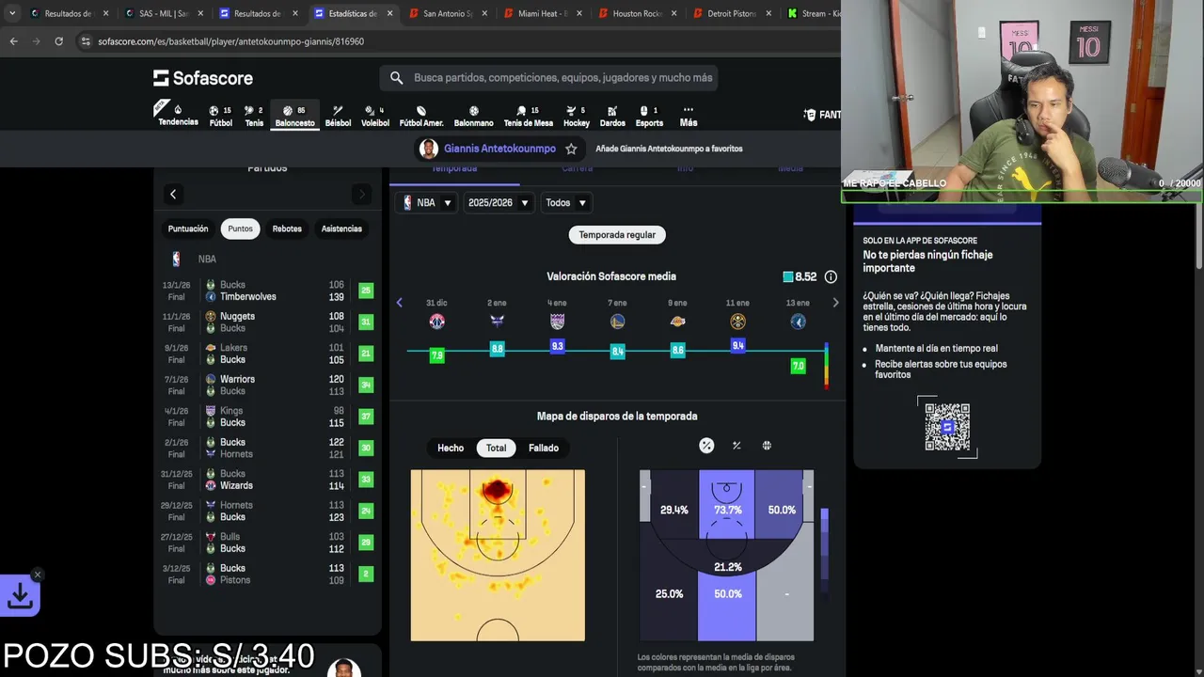Select the shot percentage view icon

[706, 446]
